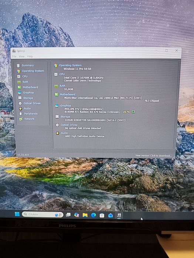Select Peripherals in the sidebar

click(x=31, y=114)
